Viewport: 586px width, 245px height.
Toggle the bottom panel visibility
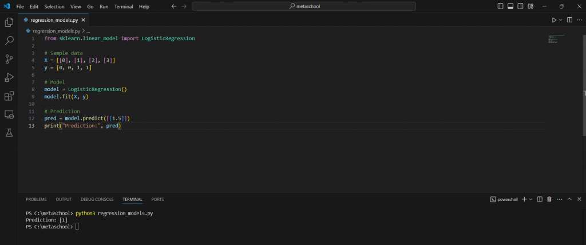pos(510,6)
